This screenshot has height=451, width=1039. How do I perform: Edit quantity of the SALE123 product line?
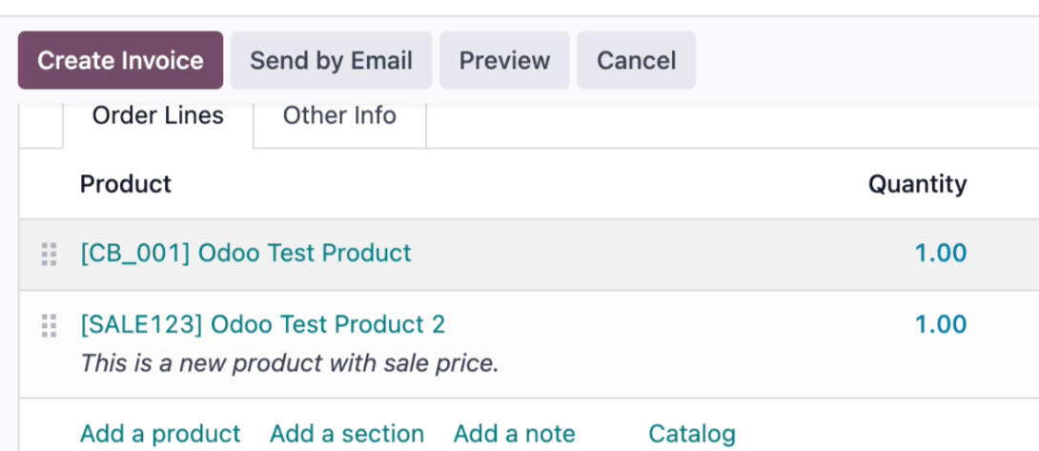click(940, 325)
